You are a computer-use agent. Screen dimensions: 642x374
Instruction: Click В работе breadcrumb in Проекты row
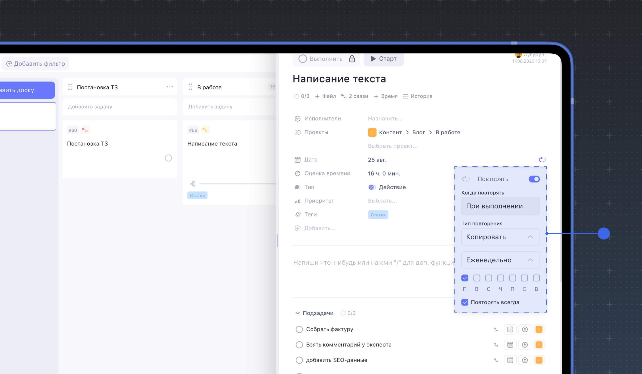point(448,133)
